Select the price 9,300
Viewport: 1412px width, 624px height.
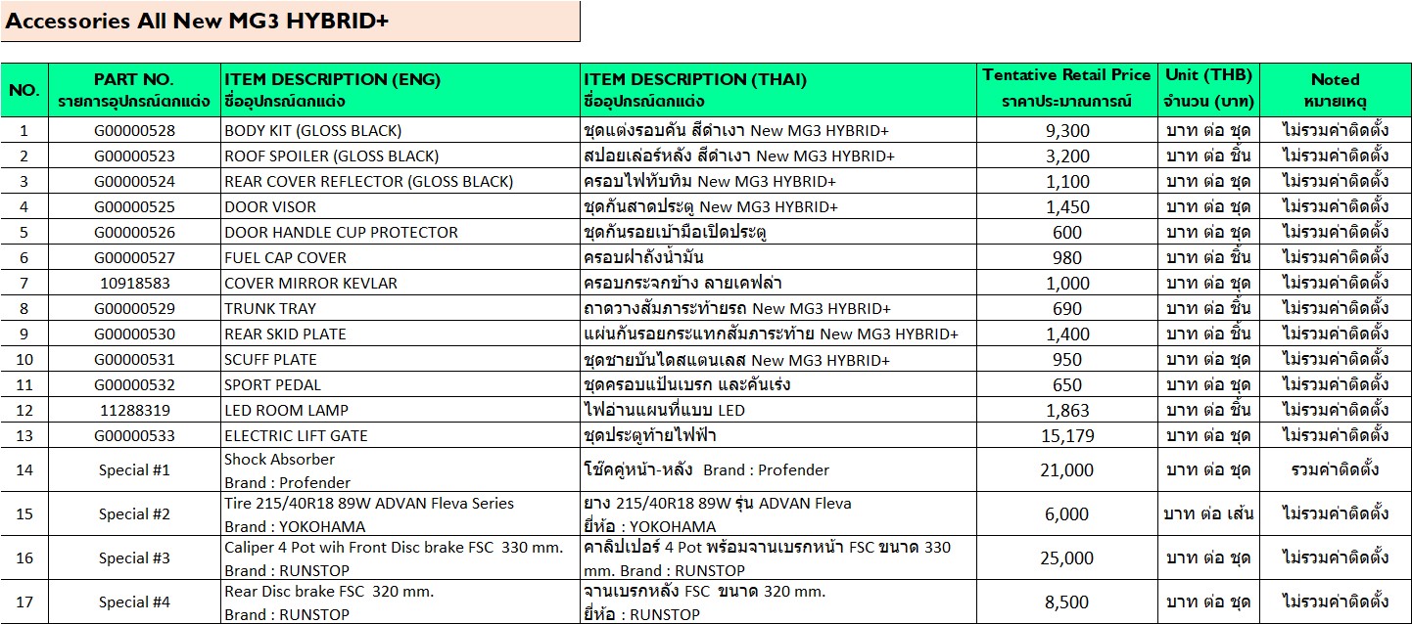1066,130
